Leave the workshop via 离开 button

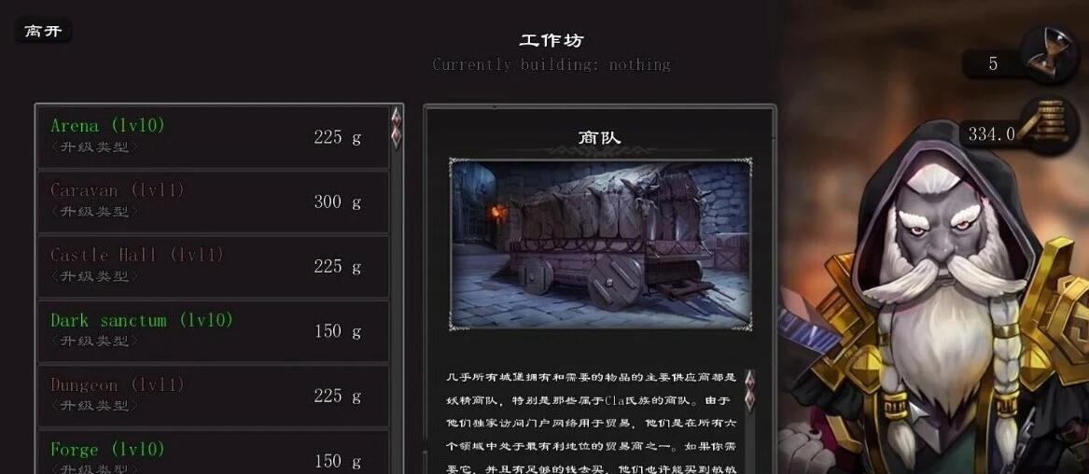coord(43,31)
